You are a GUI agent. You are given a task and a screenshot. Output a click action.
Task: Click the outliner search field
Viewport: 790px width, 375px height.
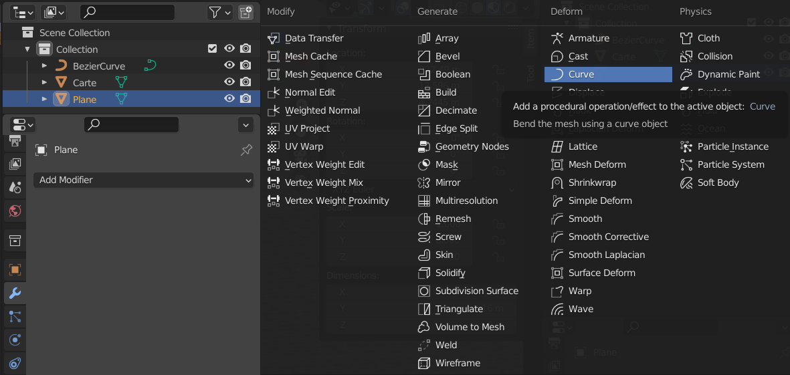pos(127,12)
